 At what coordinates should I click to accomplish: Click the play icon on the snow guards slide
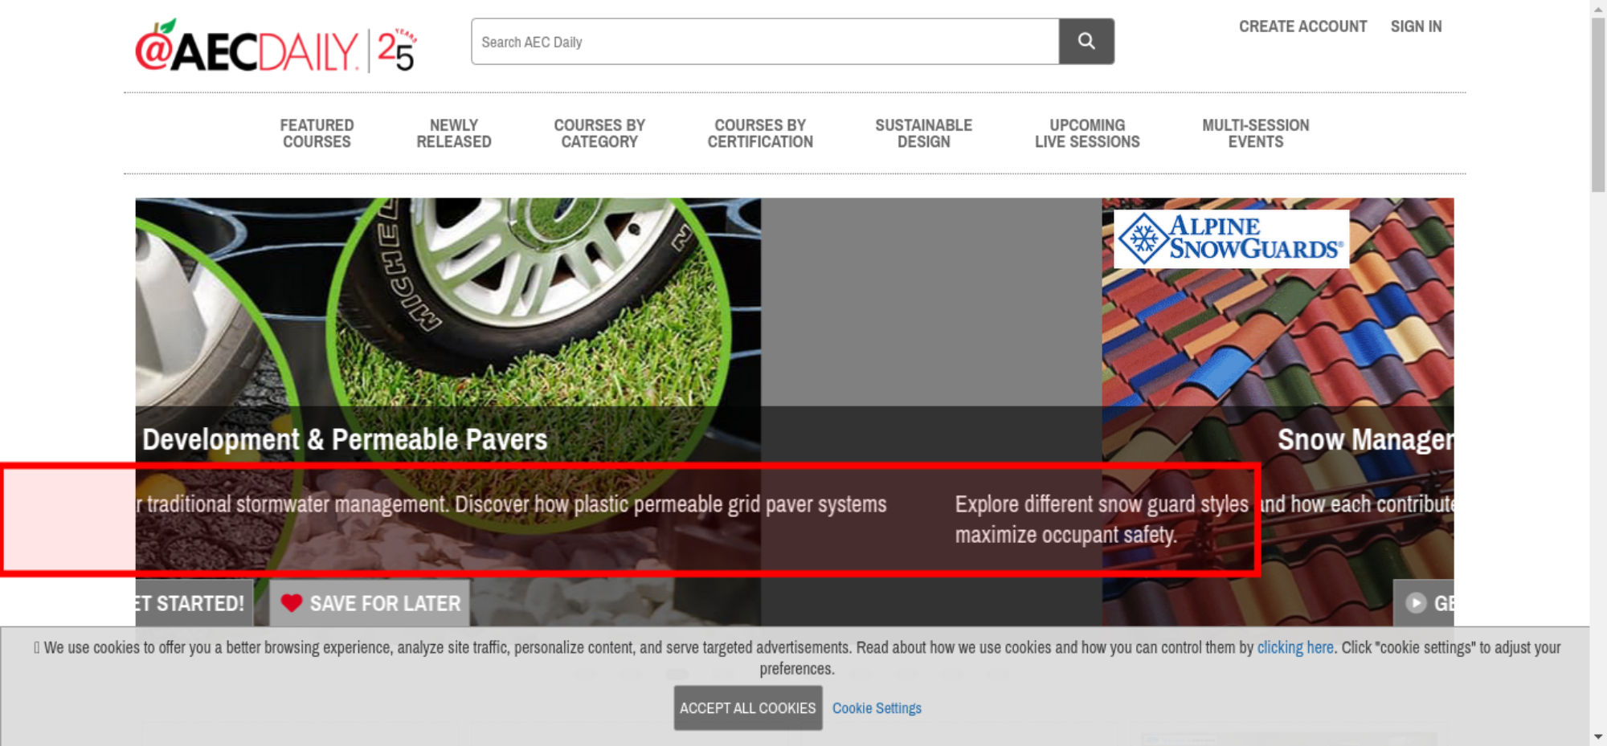[x=1416, y=603]
